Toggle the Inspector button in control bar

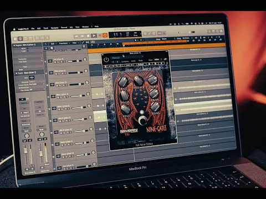pyautogui.click(x=20, y=39)
